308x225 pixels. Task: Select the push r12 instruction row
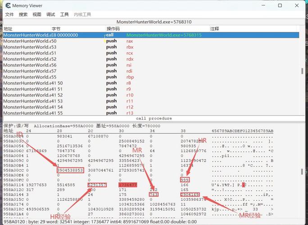click(151, 107)
